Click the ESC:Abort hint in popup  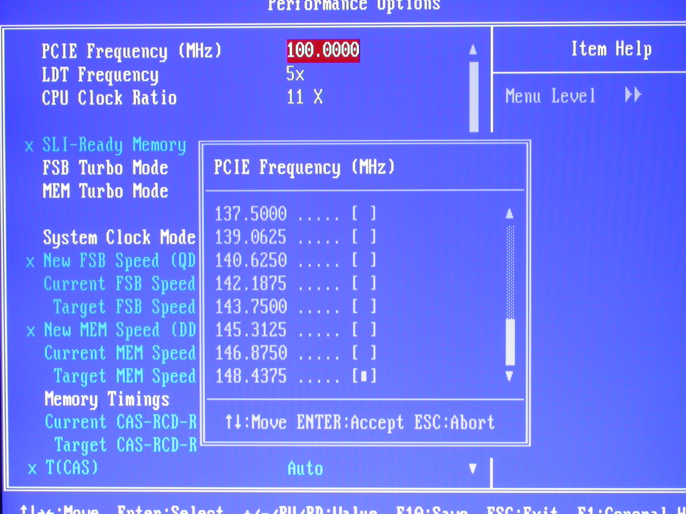pyautogui.click(x=455, y=423)
